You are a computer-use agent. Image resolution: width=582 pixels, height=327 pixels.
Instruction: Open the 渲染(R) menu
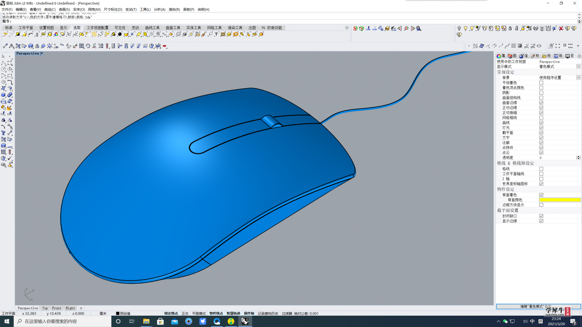click(174, 10)
